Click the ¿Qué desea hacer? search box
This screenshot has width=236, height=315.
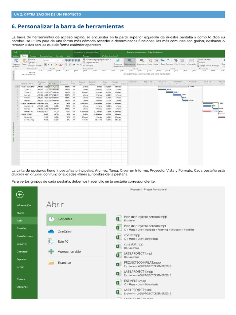(110, 56)
